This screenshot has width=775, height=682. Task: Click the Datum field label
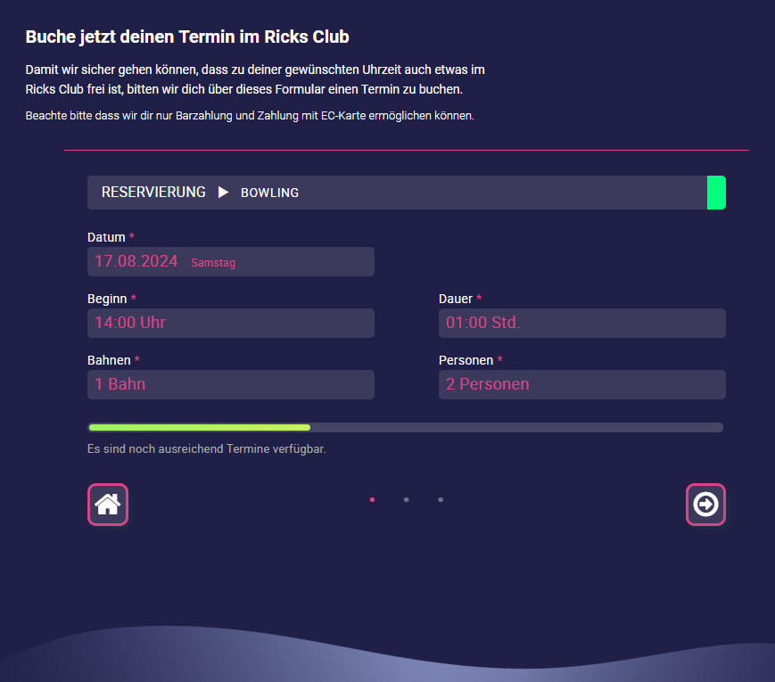pyautogui.click(x=106, y=237)
